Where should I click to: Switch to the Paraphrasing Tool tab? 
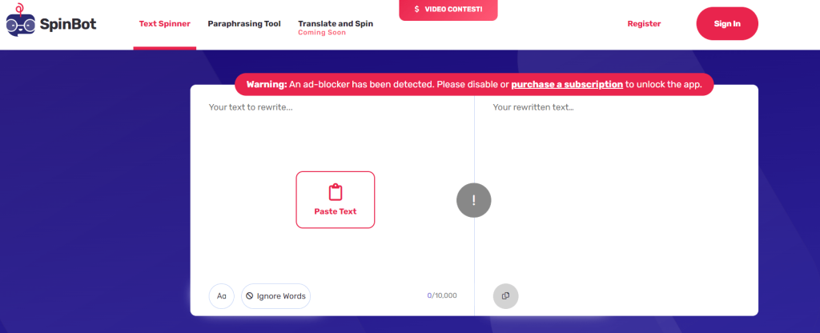click(x=244, y=23)
